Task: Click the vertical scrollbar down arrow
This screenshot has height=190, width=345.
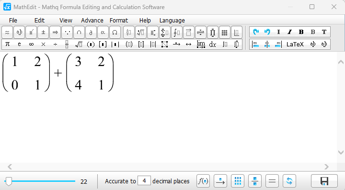Action: pyautogui.click(x=341, y=152)
